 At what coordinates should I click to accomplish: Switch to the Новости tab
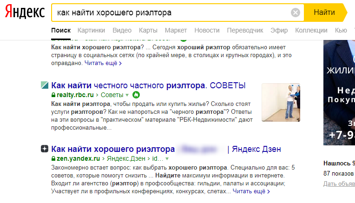click(207, 30)
